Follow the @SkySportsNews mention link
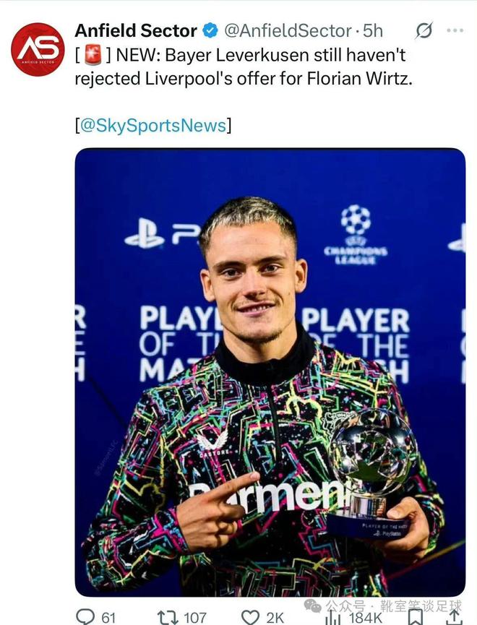477x625 pixels. pyautogui.click(x=152, y=126)
